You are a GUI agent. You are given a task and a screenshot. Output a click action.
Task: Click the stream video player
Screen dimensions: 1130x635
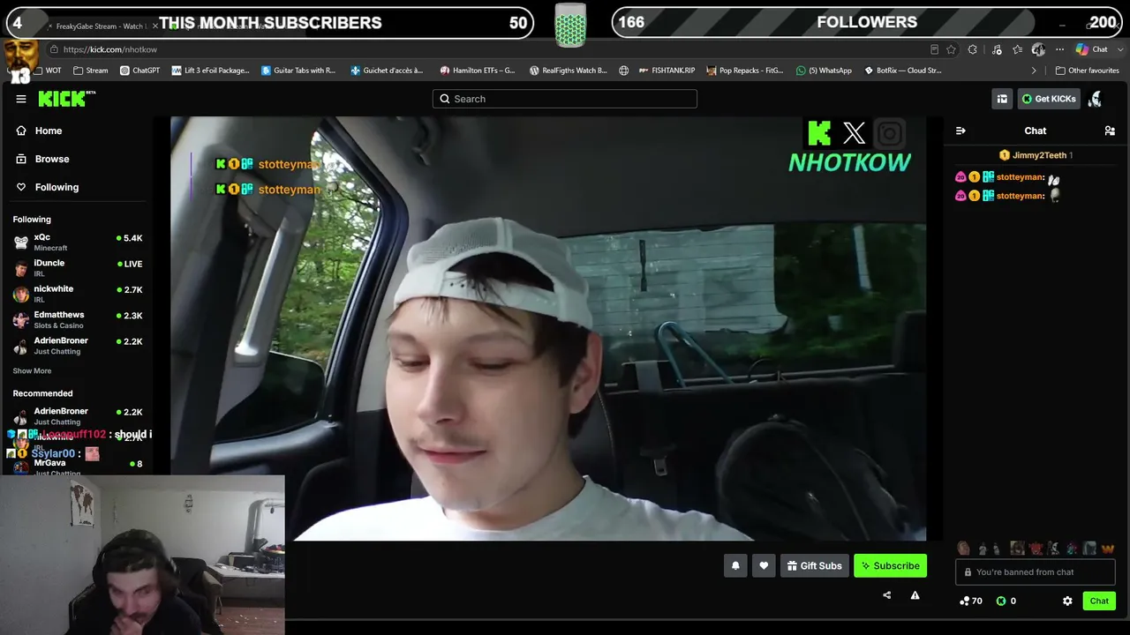(548, 328)
